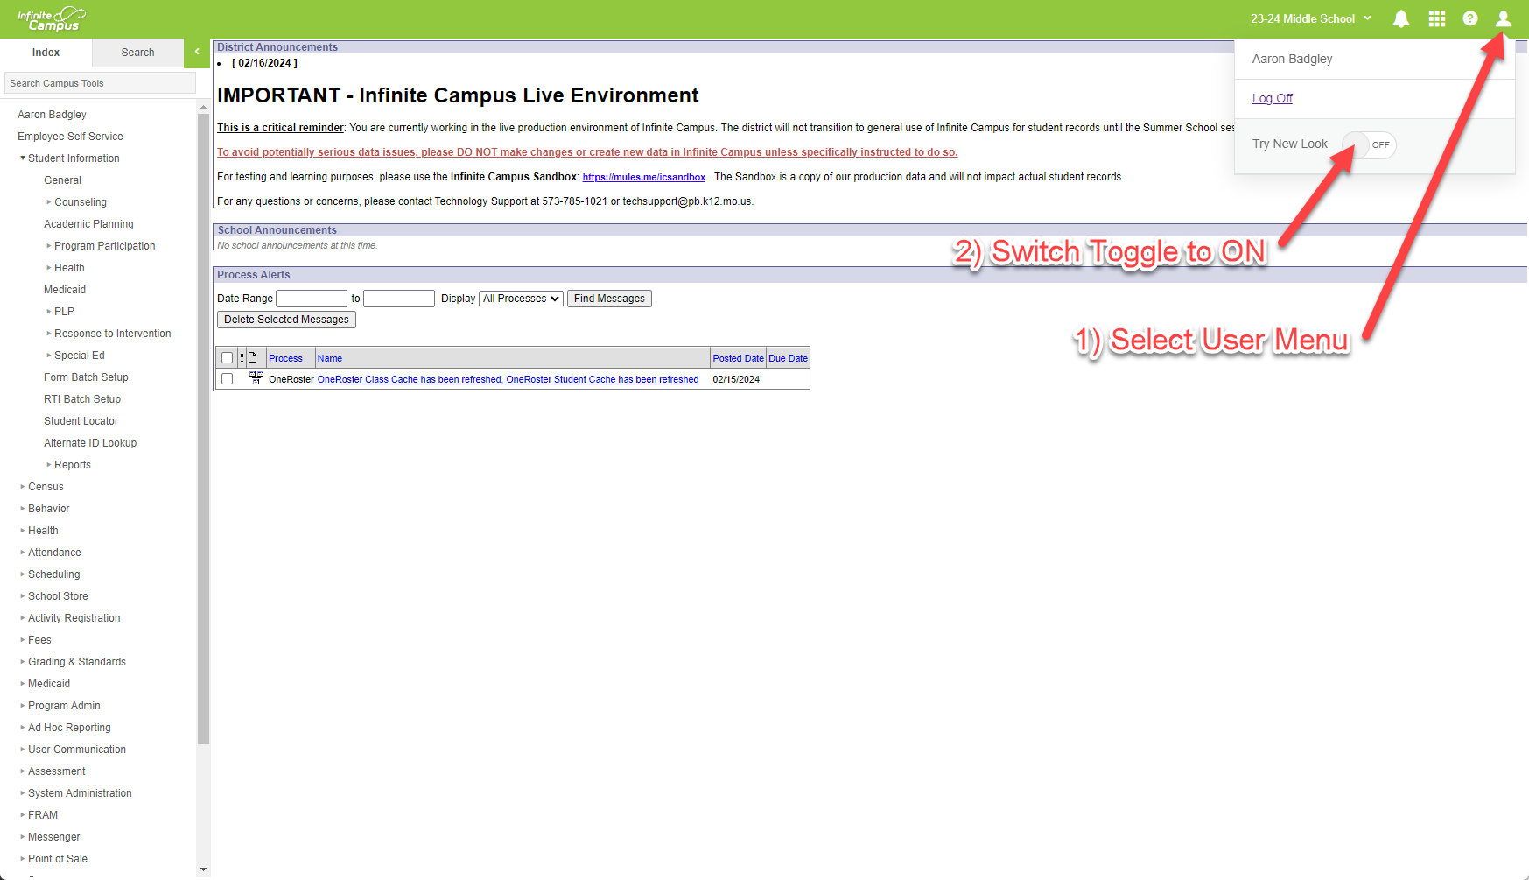Viewport: 1529px width, 880px height.
Task: Click the Date Range end field
Action: coord(399,299)
